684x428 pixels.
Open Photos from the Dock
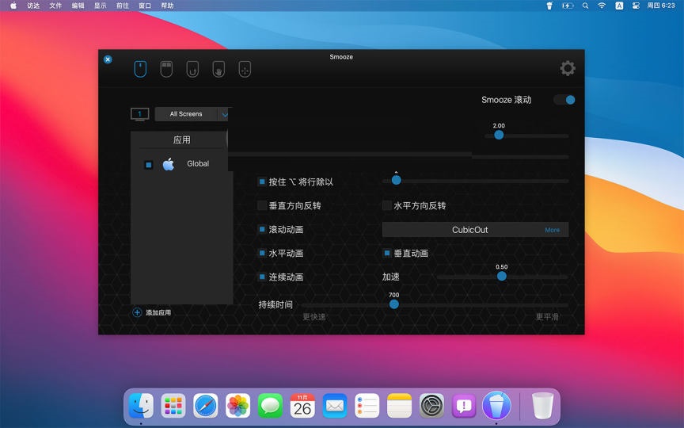[x=237, y=406]
